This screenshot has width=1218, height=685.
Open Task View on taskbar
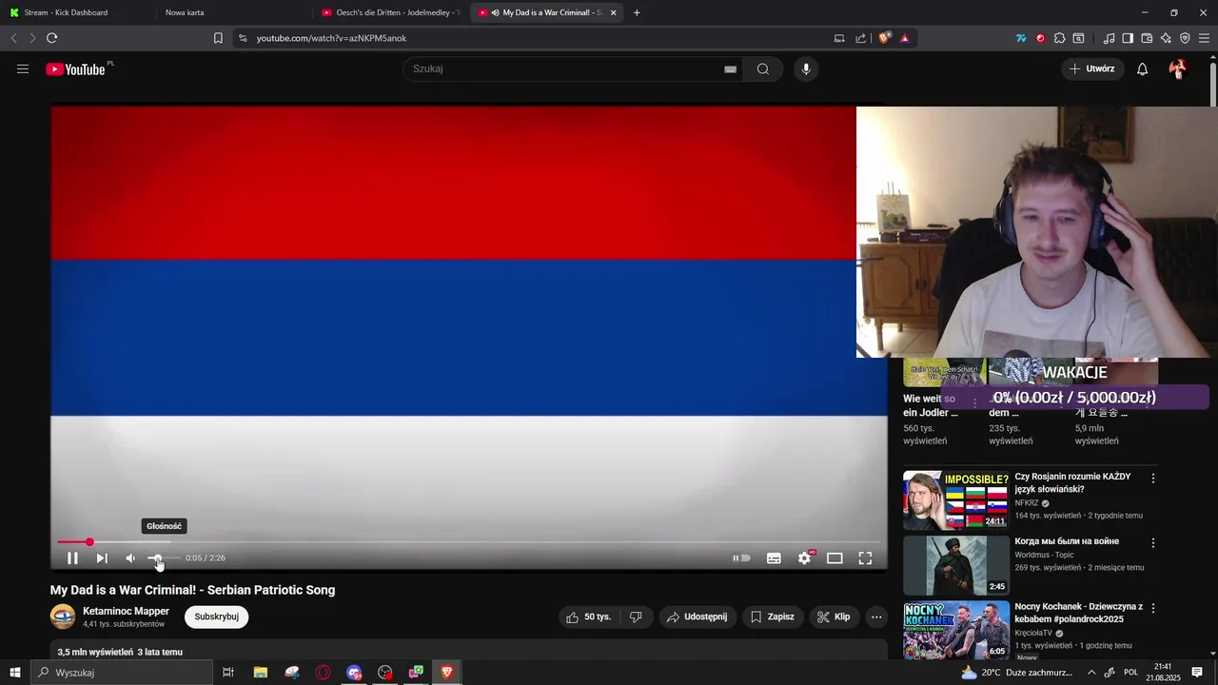pyautogui.click(x=228, y=673)
